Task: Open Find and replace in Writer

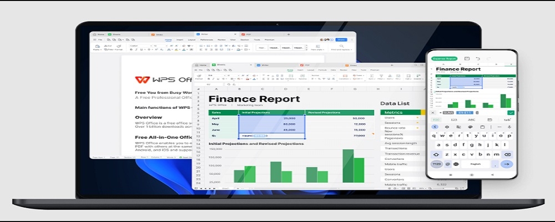Action: click(340, 48)
